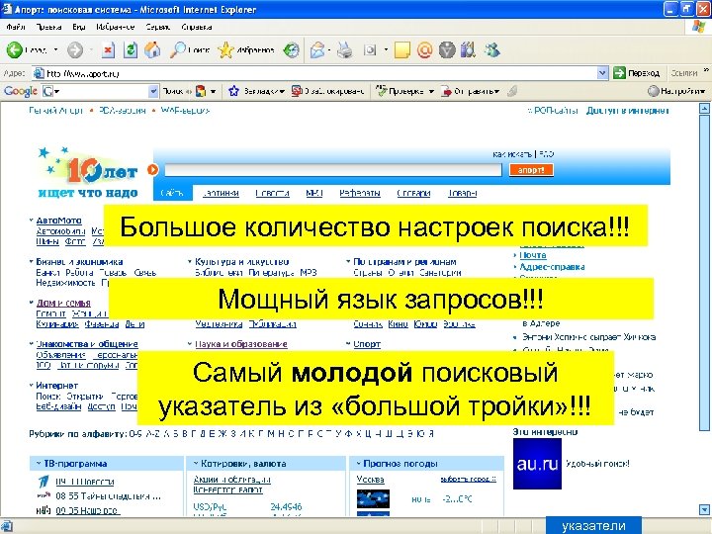
Task: Expand the Send to dropdown arrow
Action: 496,91
